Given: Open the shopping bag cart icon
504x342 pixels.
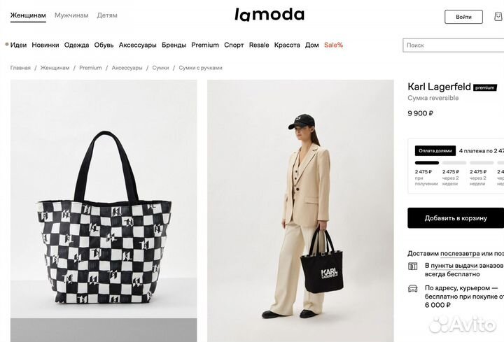Looking at the screenshot, I should pos(498,16).
